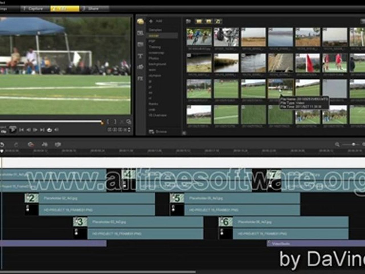This screenshot has height=274, width=365.
Task: Select the highlighted blue canopy thumbnail
Action: click(281, 89)
